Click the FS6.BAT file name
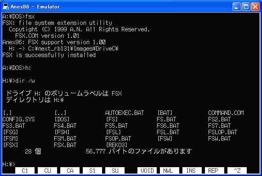The width and height of the screenshot is (262, 176). [x=168, y=126]
